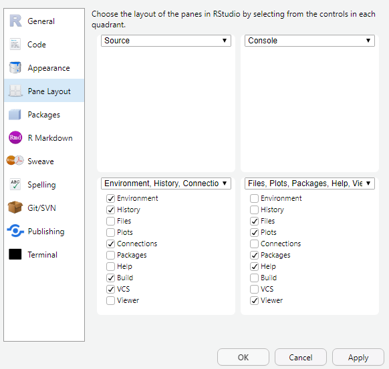Viewport: 389px width, 369px height.
Task: Check Files in left quadrant
Action: point(111,221)
